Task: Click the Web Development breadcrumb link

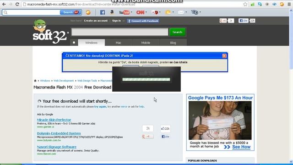Action: 64,81
